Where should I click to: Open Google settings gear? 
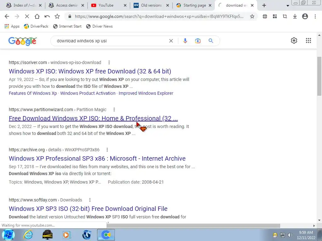(x=294, y=40)
